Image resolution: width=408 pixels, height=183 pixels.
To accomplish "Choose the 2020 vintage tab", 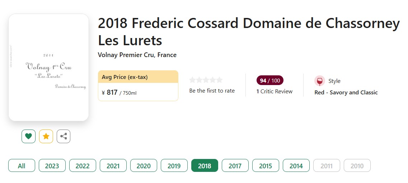I will (x=144, y=166).
